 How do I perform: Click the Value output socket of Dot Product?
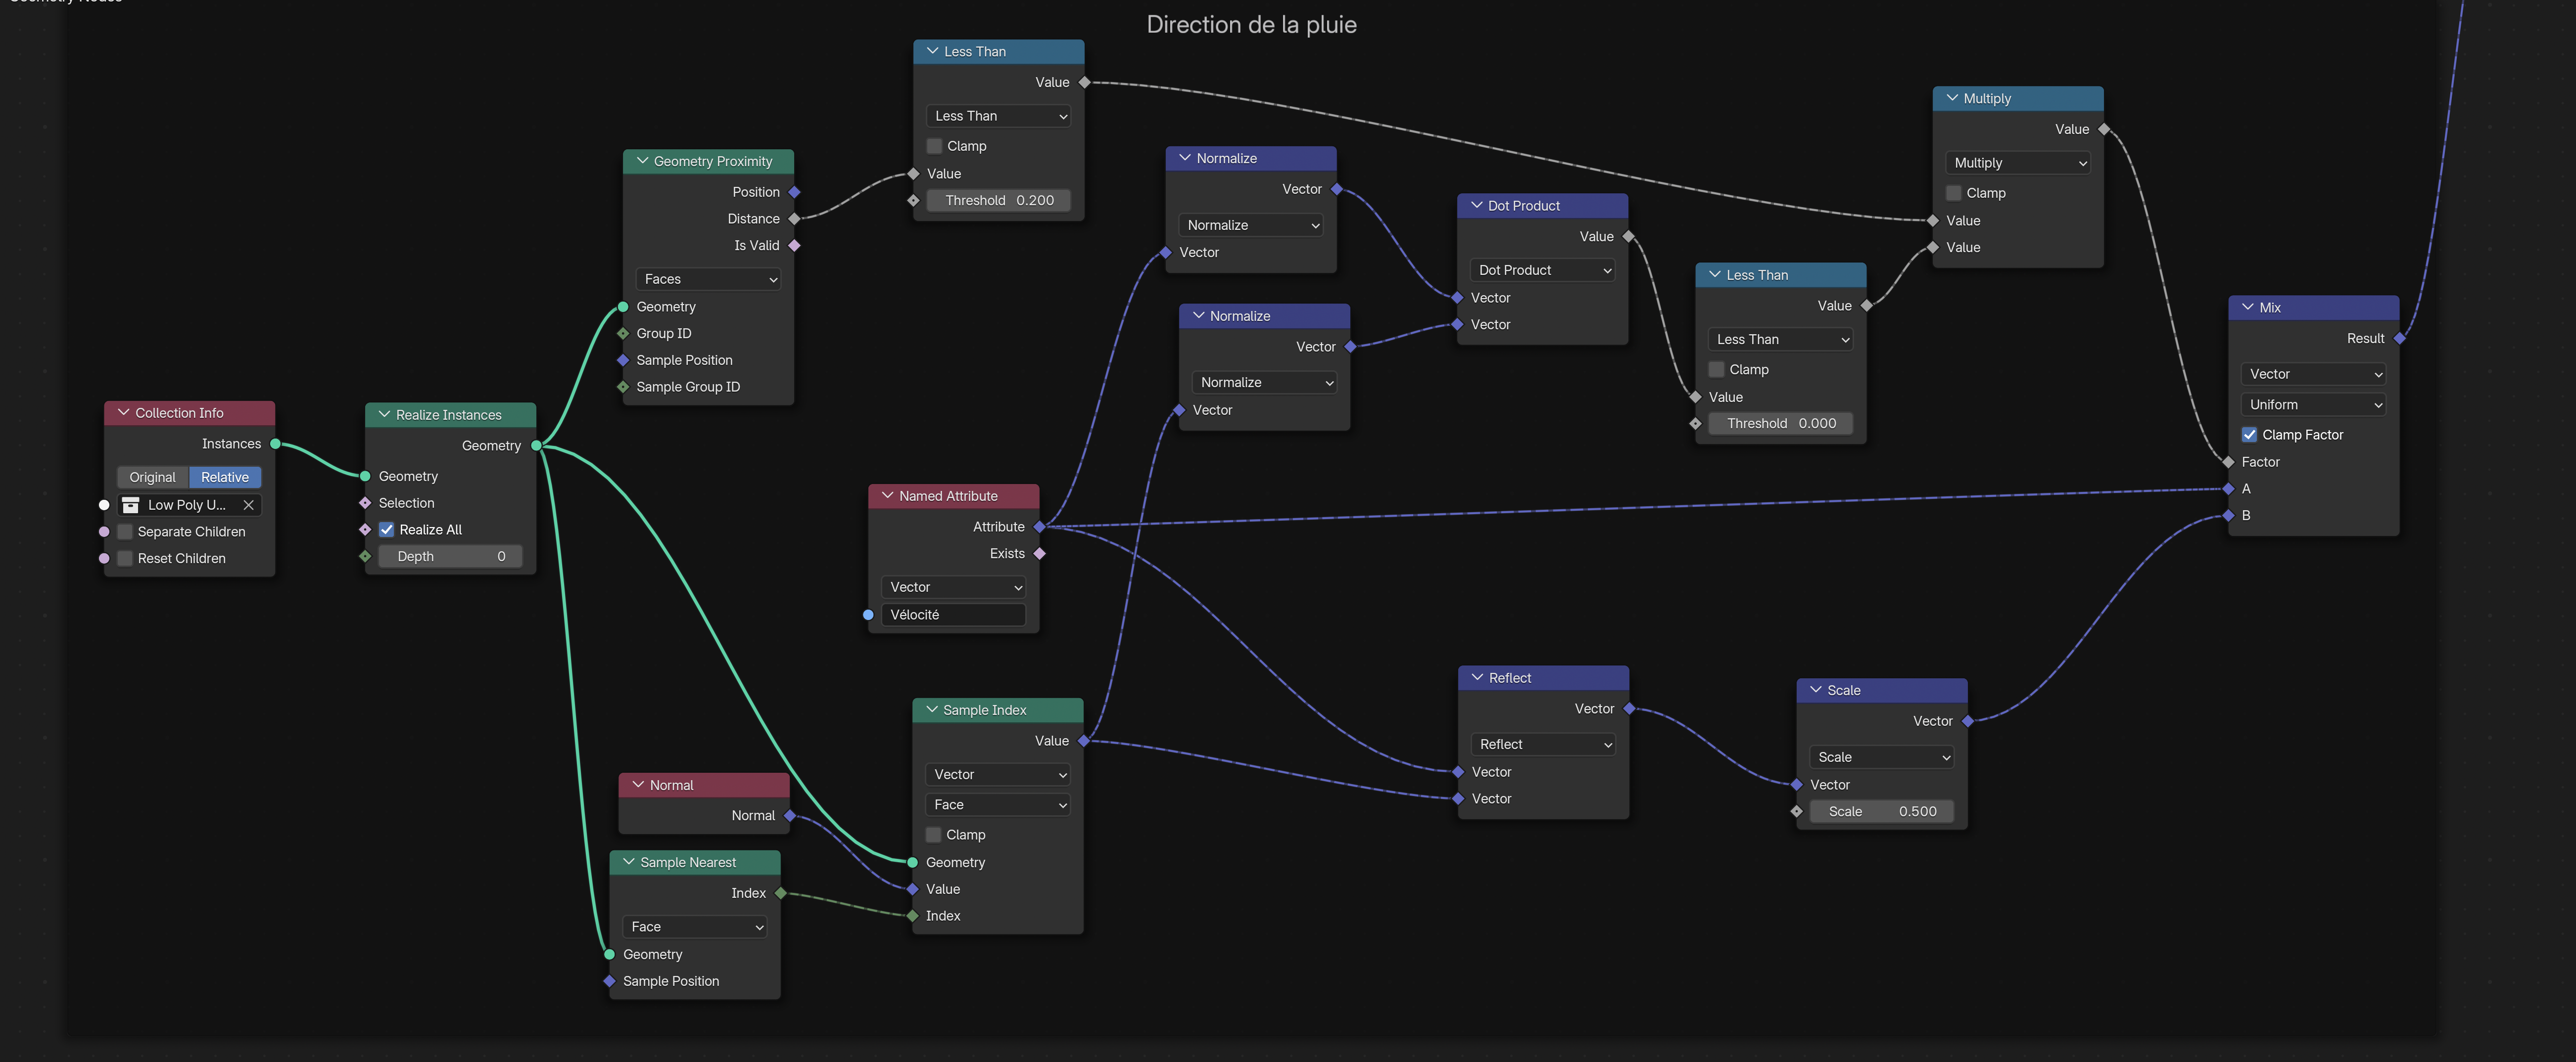click(x=1628, y=237)
